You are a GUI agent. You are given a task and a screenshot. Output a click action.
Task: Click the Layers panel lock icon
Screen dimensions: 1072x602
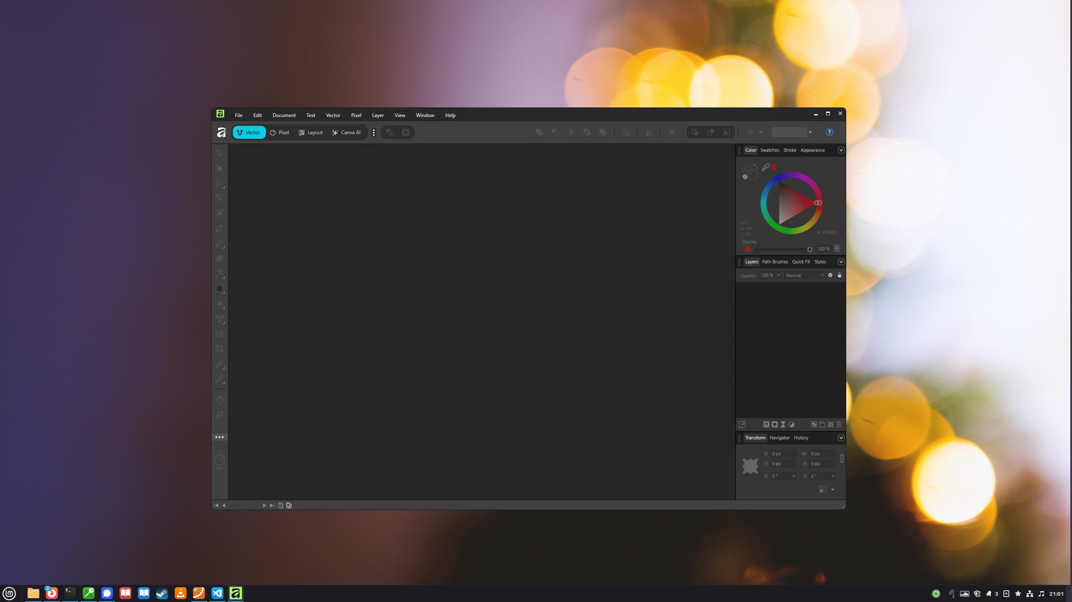[x=839, y=275]
